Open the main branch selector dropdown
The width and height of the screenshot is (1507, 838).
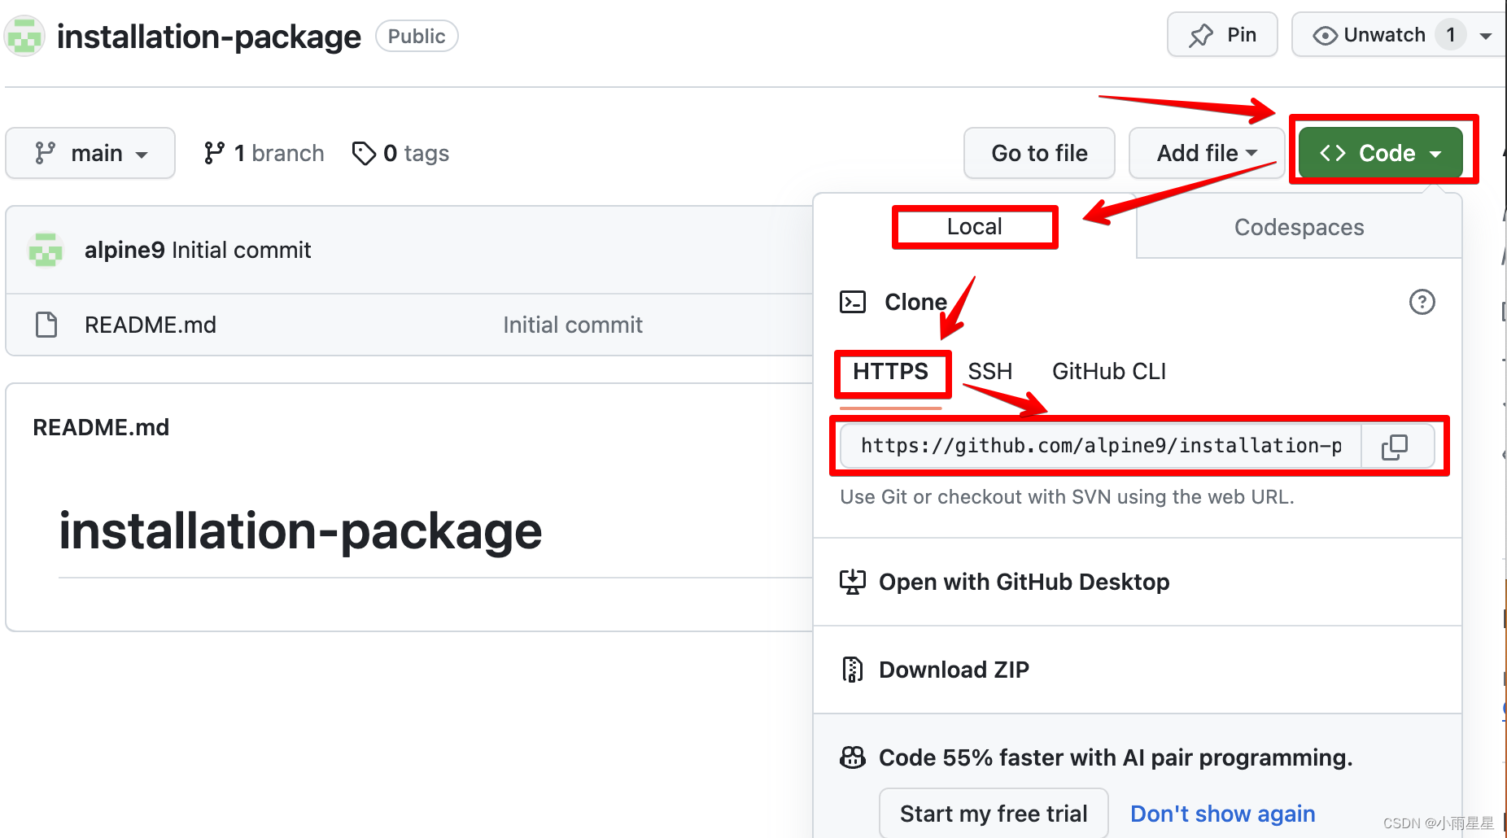[90, 153]
